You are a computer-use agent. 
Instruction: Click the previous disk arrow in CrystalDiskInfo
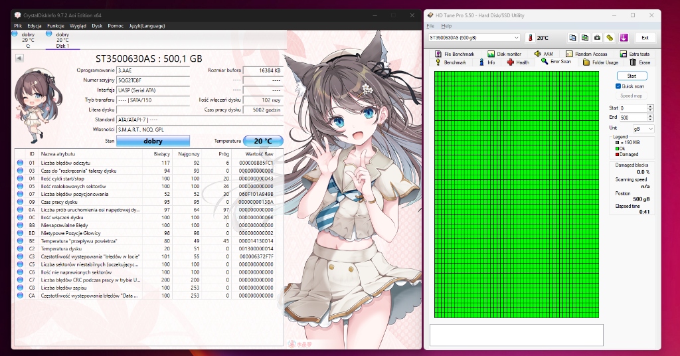19,58
